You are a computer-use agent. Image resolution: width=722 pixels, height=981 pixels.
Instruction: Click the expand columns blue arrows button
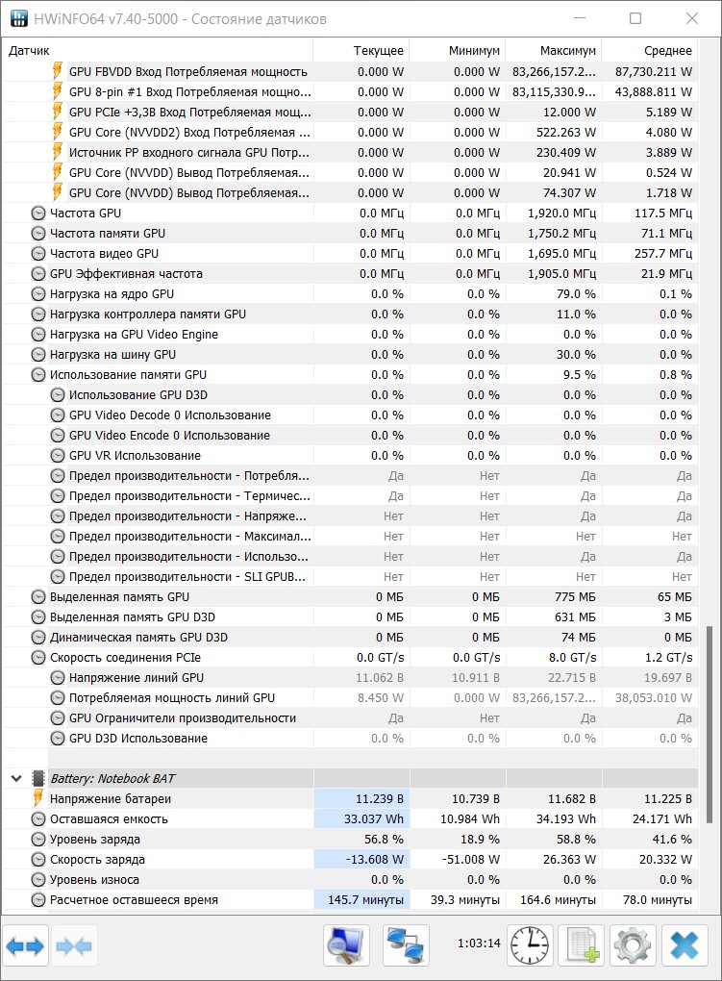pyautogui.click(x=26, y=946)
